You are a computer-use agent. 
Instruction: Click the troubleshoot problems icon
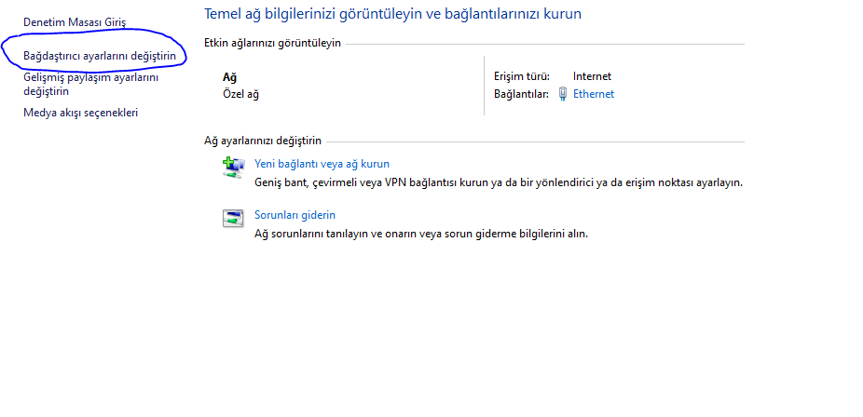(x=232, y=219)
